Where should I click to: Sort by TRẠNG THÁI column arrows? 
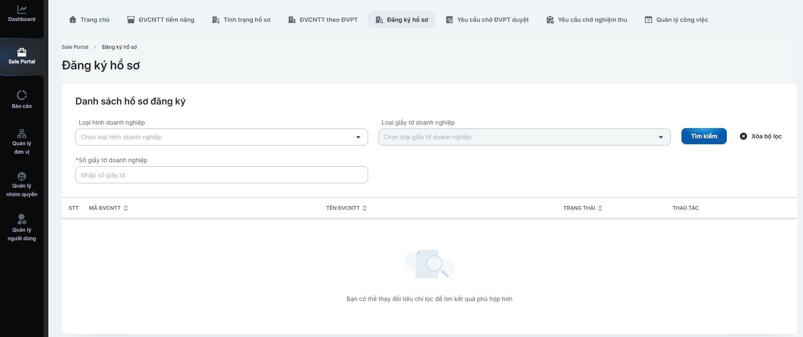point(600,208)
